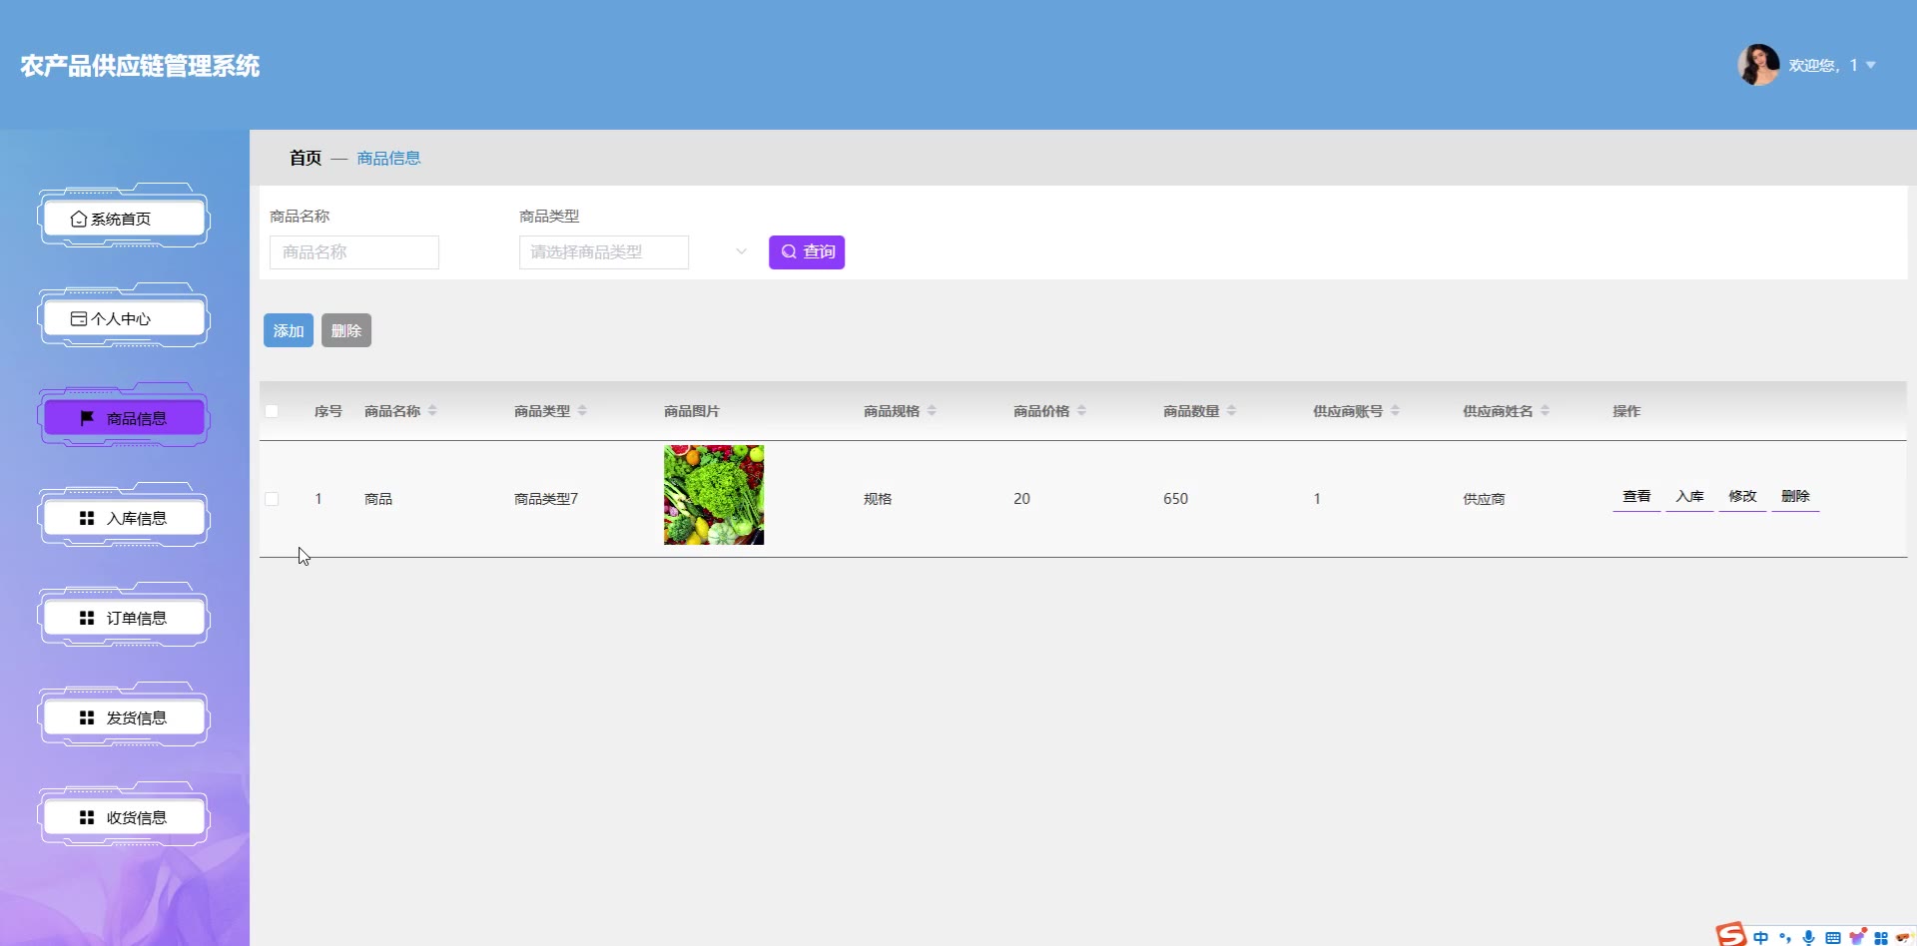
Task: Sort the table by 商品名称 column
Action: 432,411
